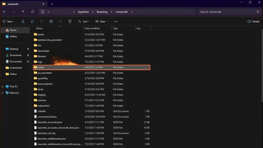Delete selected item with trash icon
Viewport: 263px width, 148px height.
click(x=70, y=21)
